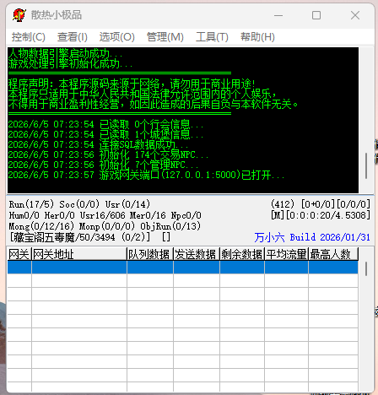Click the 网关 column header
This screenshot has width=378, height=395.
point(19,254)
